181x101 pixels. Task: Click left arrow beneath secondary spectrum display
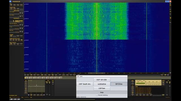[29, 95]
